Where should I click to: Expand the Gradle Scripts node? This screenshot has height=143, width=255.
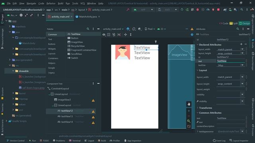click(x=6, y=121)
